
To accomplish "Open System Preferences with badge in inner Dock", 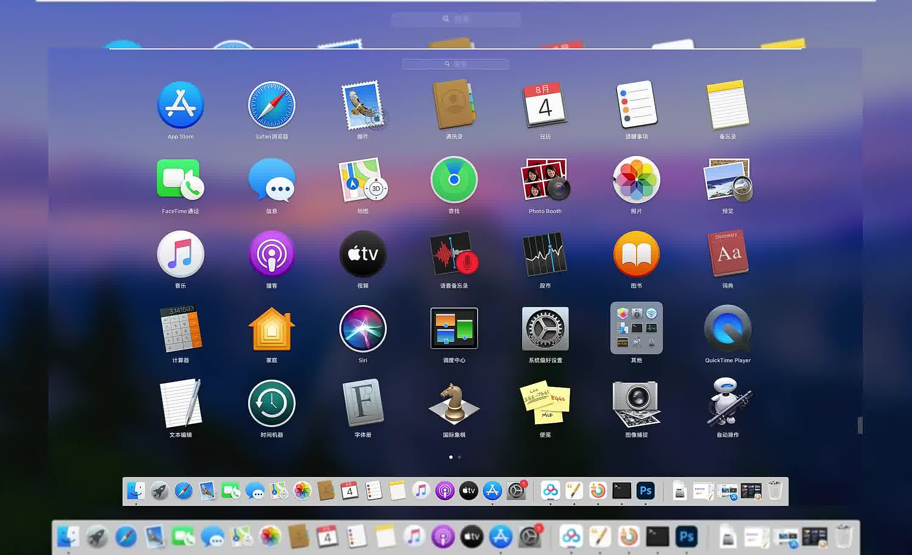I will (516, 491).
